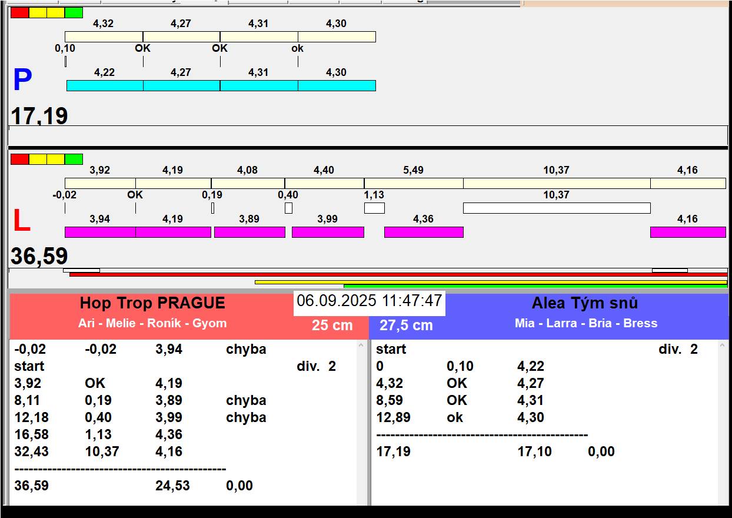Click the green start light in lane L
The image size is (732, 518).
tap(74, 159)
